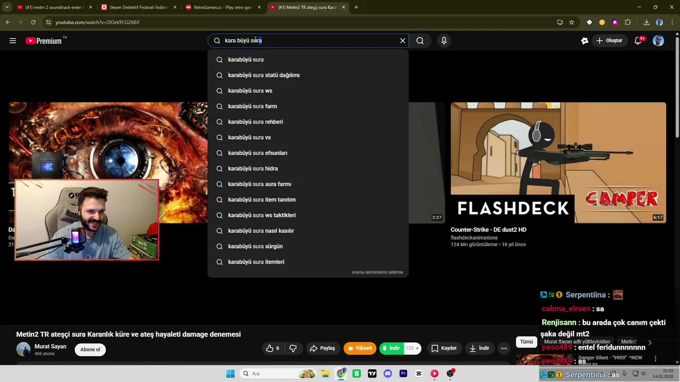
Task: Open the Chrome profile avatar
Action: 659,22
